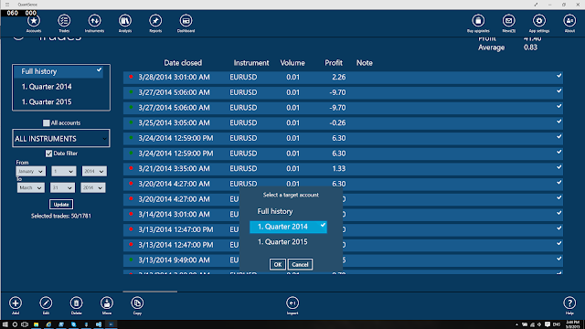Open the From year 2014 dropdown
This screenshot has height=329, width=585.
94,171
